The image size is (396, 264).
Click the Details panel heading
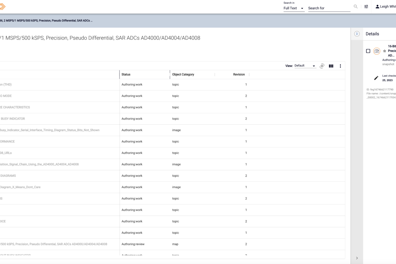pyautogui.click(x=372, y=34)
